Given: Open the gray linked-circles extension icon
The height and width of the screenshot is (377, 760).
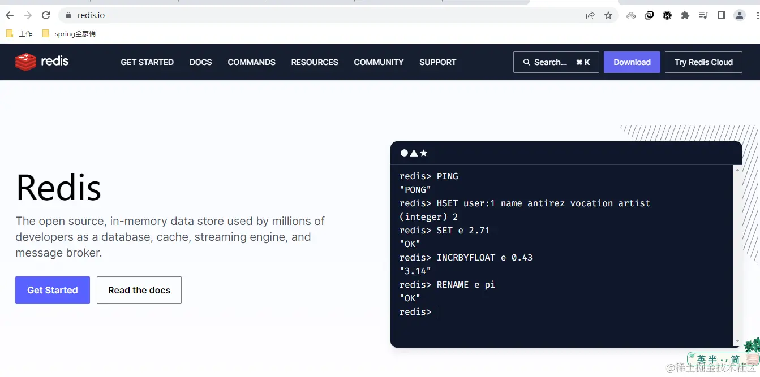Looking at the screenshot, I should coord(631,15).
